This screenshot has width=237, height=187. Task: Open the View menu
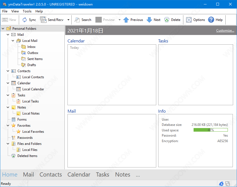[x=15, y=11]
